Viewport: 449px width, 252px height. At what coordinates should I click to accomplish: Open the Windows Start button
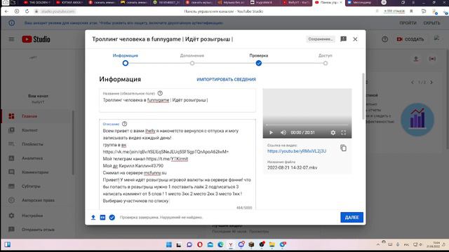pos(169,244)
